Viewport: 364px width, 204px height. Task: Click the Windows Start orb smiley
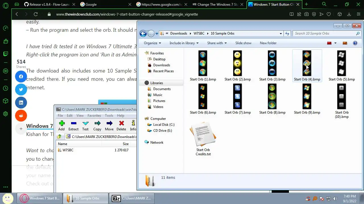(x=8, y=198)
